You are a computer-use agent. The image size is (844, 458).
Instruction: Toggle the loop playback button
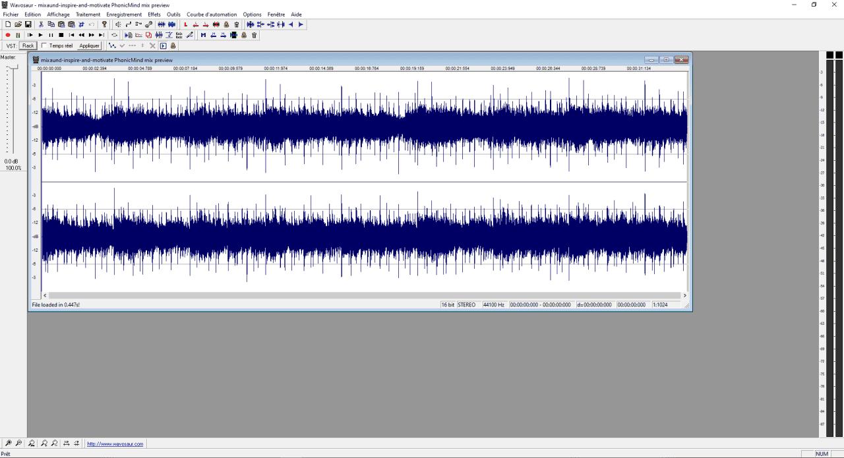(x=114, y=35)
